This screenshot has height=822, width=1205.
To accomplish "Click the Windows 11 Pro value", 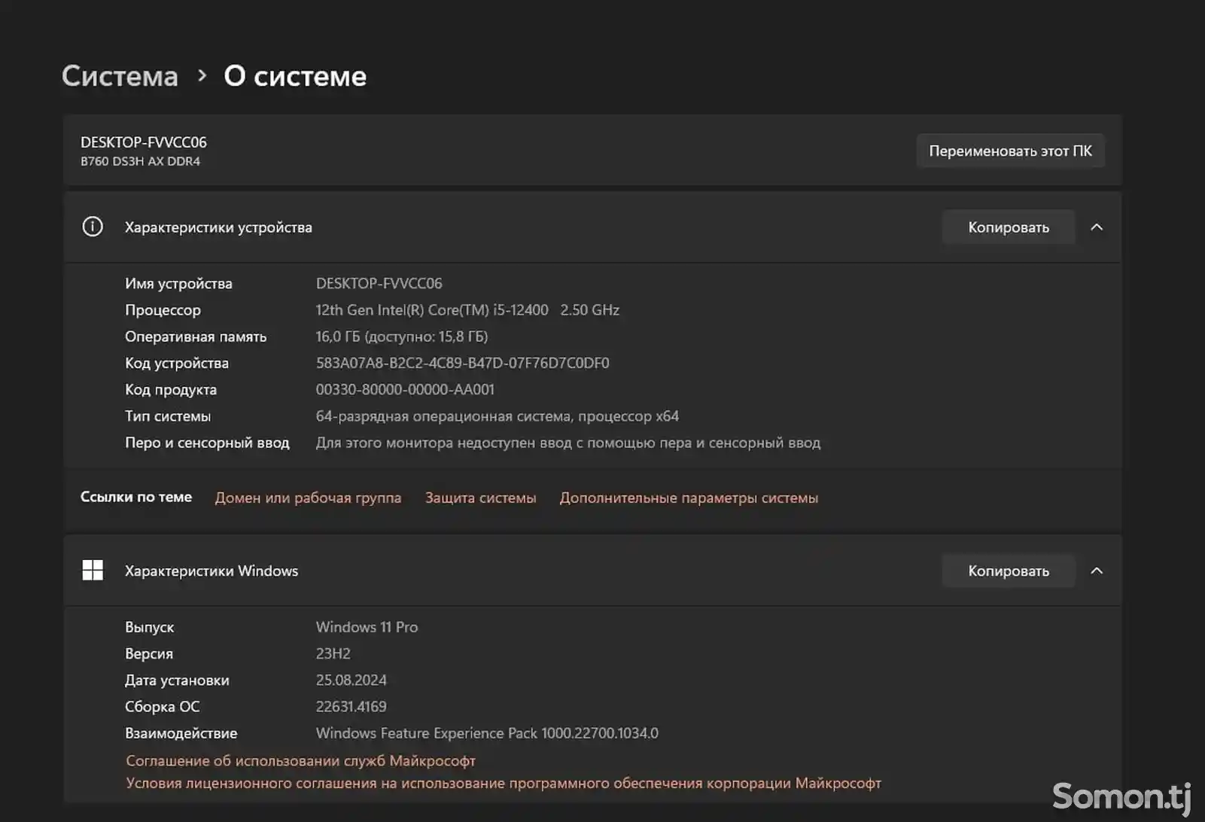I will coord(367,627).
